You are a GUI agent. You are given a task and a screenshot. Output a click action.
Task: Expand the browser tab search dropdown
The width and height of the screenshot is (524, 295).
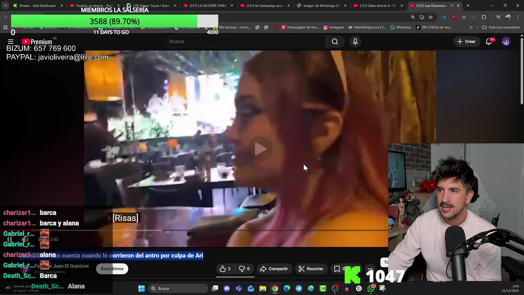click(5, 6)
